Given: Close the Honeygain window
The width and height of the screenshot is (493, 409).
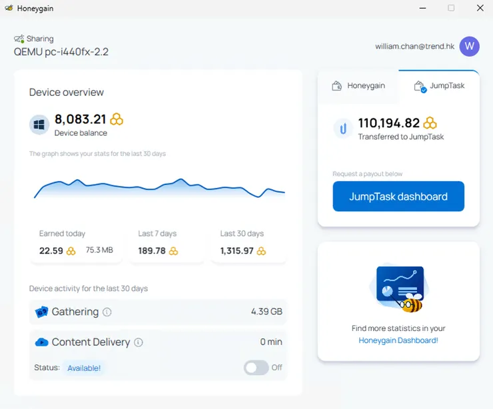Looking at the screenshot, I should coord(480,8).
